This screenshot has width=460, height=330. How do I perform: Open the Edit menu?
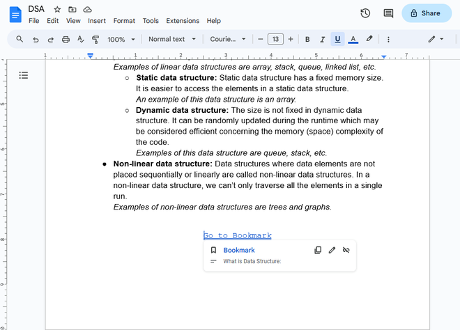click(x=53, y=21)
